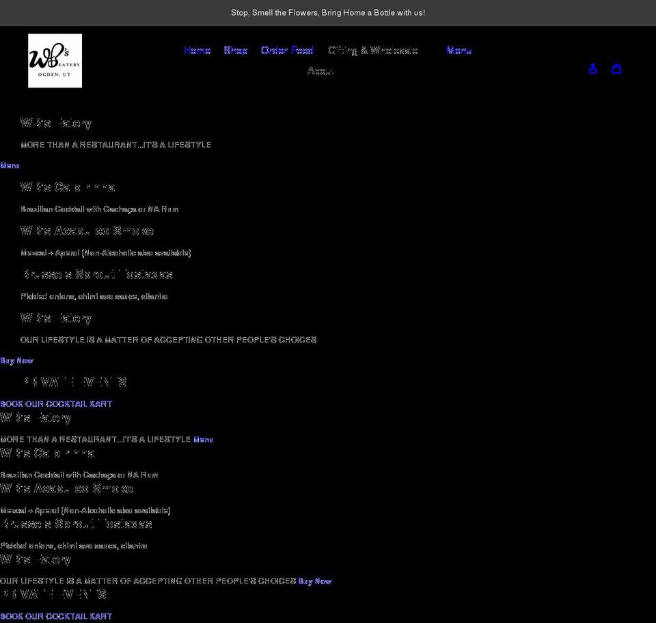Select the indented 'PRIVATE EVENTS' heading
Screen dimensions: 656x623
(x=74, y=382)
